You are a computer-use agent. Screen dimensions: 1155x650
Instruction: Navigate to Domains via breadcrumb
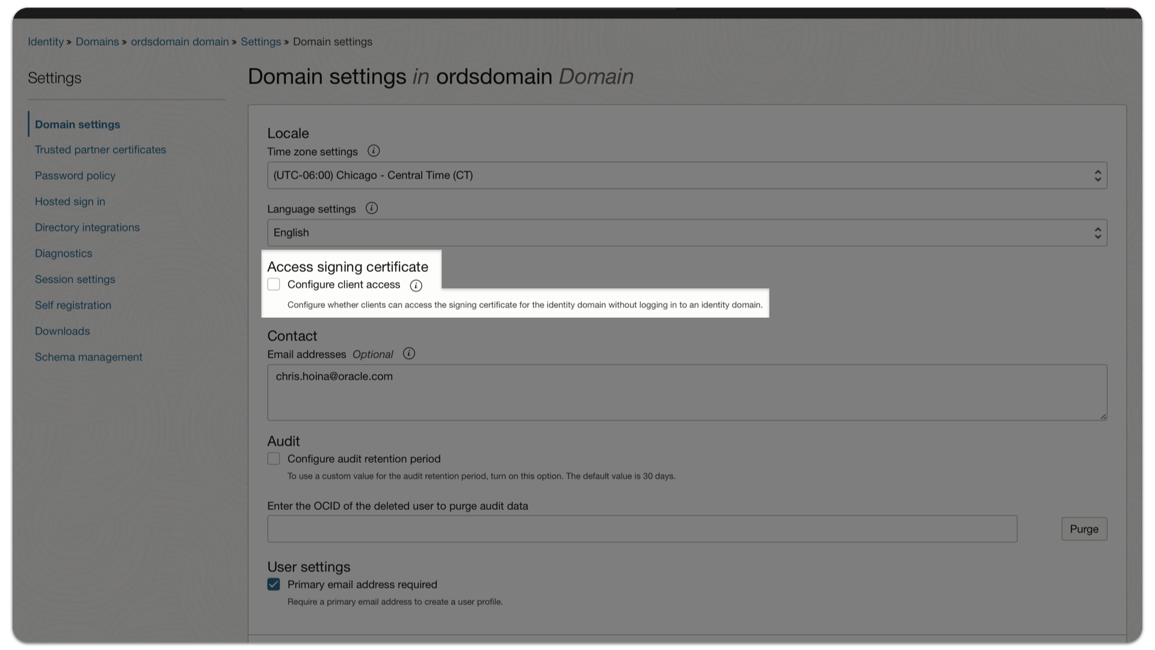pos(97,42)
